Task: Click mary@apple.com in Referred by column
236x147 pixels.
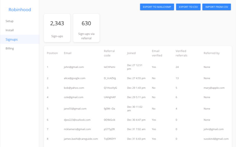Action: [214, 88]
